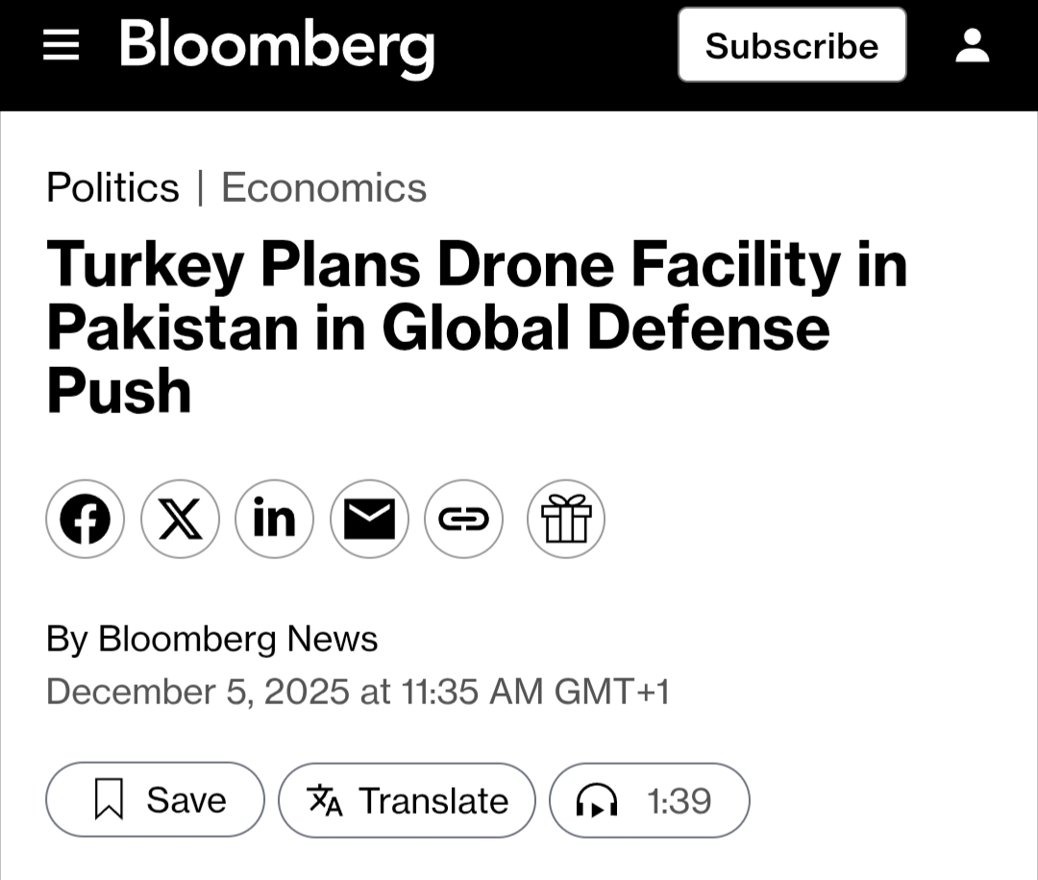The width and height of the screenshot is (1038, 880).
Task: Go to the Economics section
Action: (x=324, y=187)
